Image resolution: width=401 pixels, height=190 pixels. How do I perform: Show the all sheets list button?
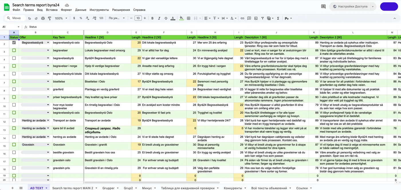pyautogui.click(x=21, y=188)
